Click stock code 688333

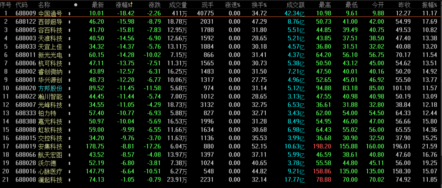coord(26,113)
